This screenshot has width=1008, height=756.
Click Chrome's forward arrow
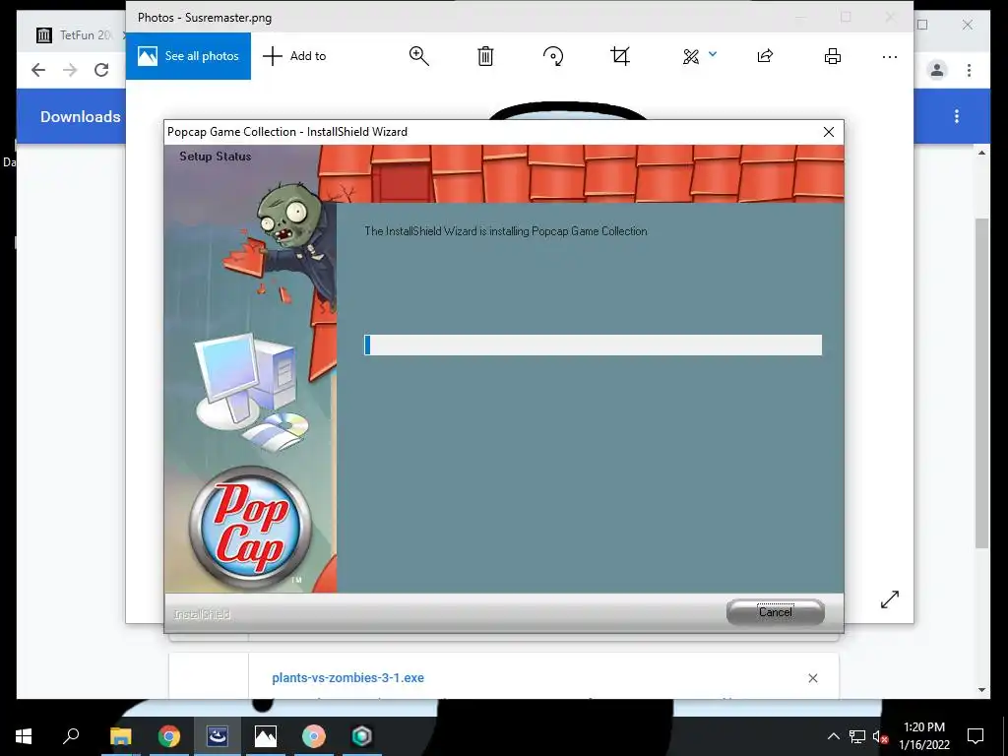[x=70, y=70]
